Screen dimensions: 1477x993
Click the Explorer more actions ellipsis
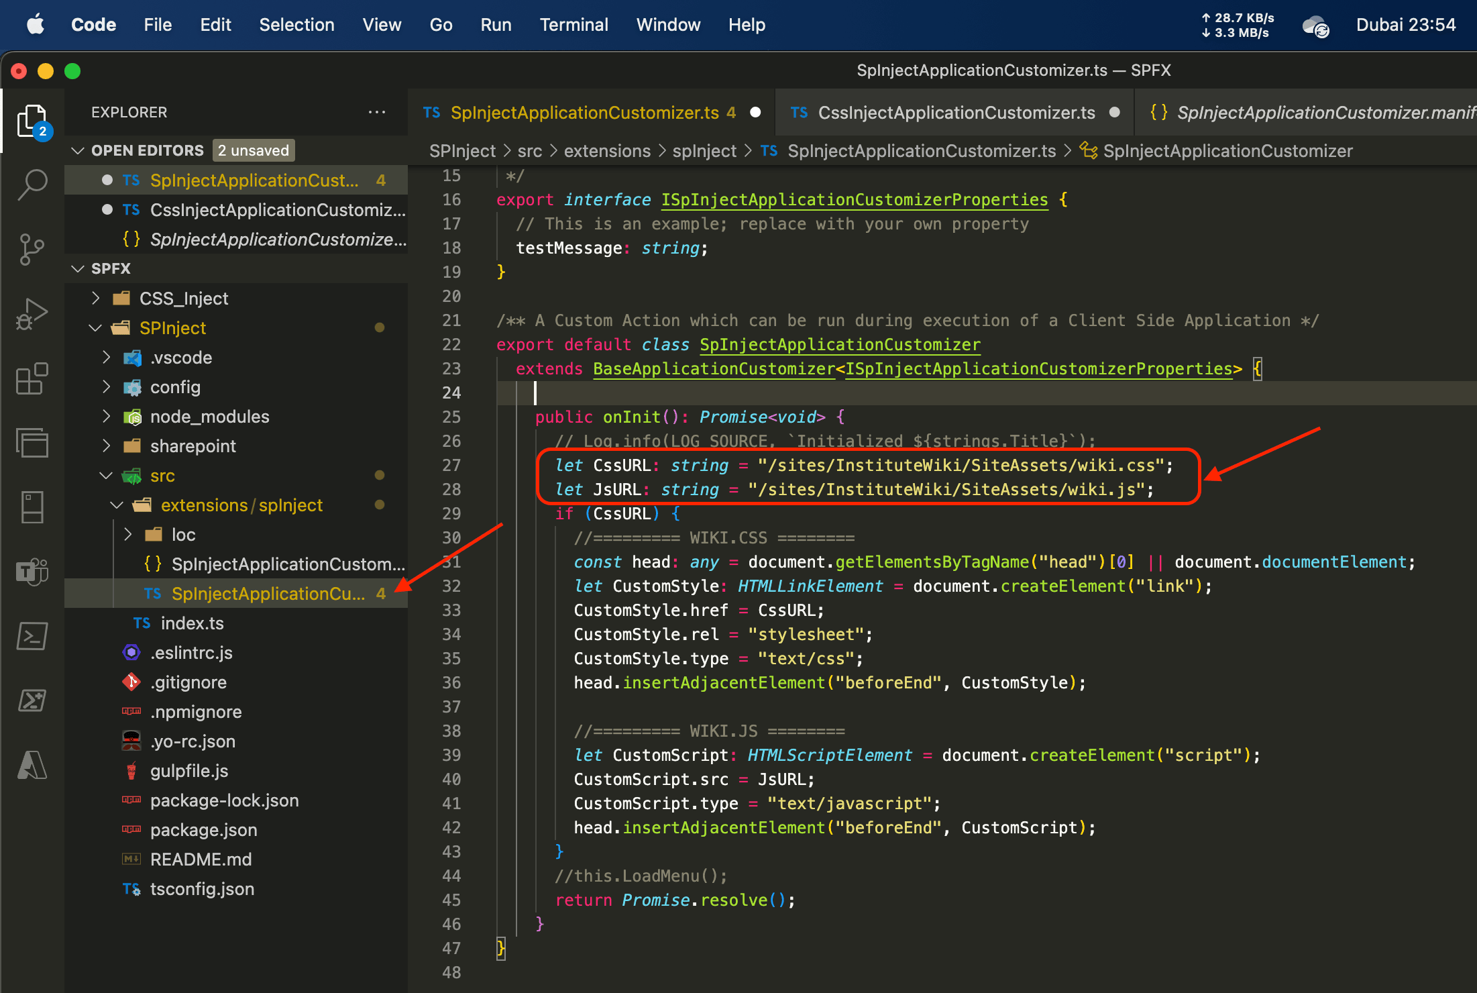377,113
